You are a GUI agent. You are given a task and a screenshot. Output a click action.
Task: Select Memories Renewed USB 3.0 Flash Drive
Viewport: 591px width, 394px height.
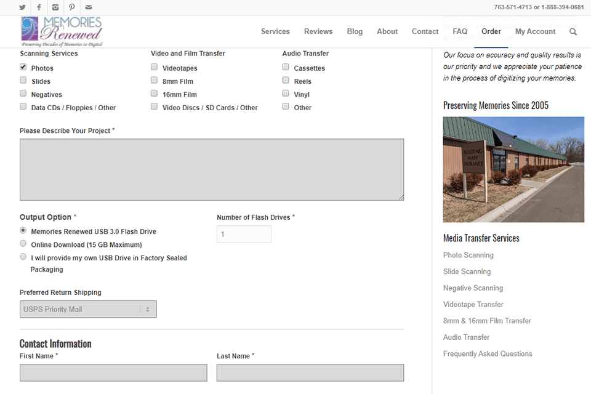point(23,230)
